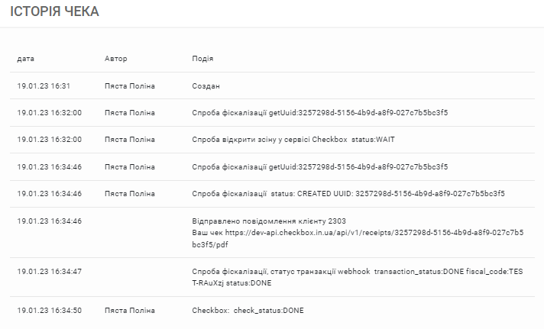Viewport: 544px width, 329px height.
Task: Click second getUuid fiscalization event at 16:34:46
Action: tap(320, 166)
